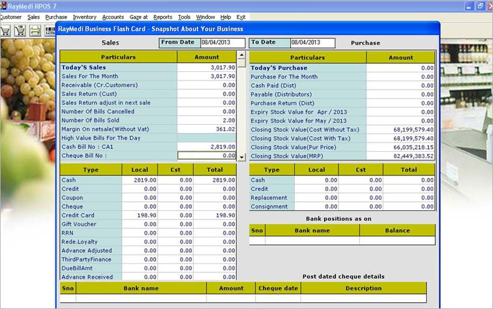The width and height of the screenshot is (493, 309).
Task: Click the sales list scroll down arrow
Action: coord(241,157)
